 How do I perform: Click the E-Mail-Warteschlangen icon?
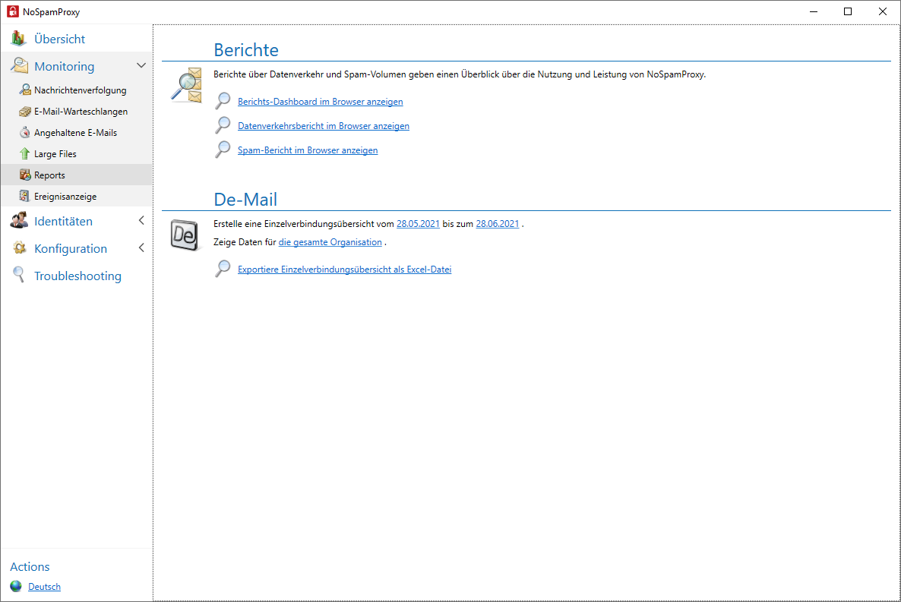(25, 112)
